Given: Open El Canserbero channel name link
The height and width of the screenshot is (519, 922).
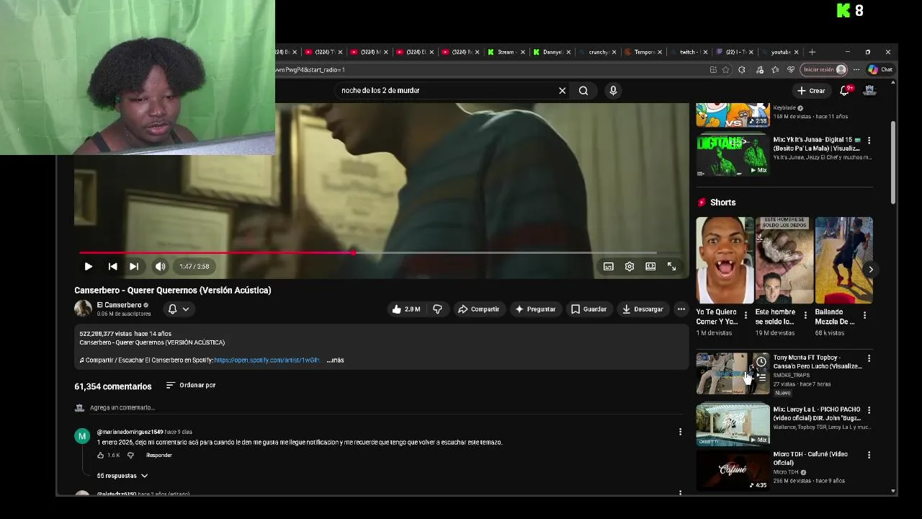Looking at the screenshot, I should (x=119, y=305).
